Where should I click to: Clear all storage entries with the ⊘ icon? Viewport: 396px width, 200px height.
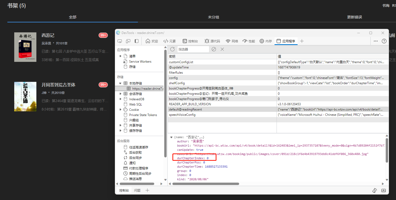coord(214,49)
